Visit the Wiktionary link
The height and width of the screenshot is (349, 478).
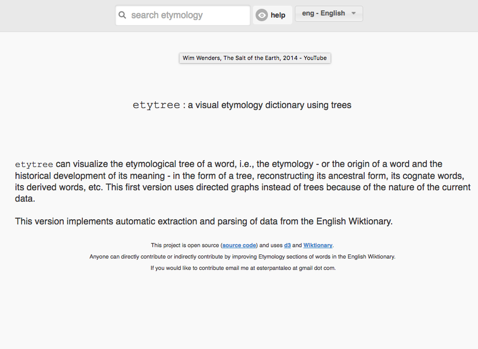[318, 245]
